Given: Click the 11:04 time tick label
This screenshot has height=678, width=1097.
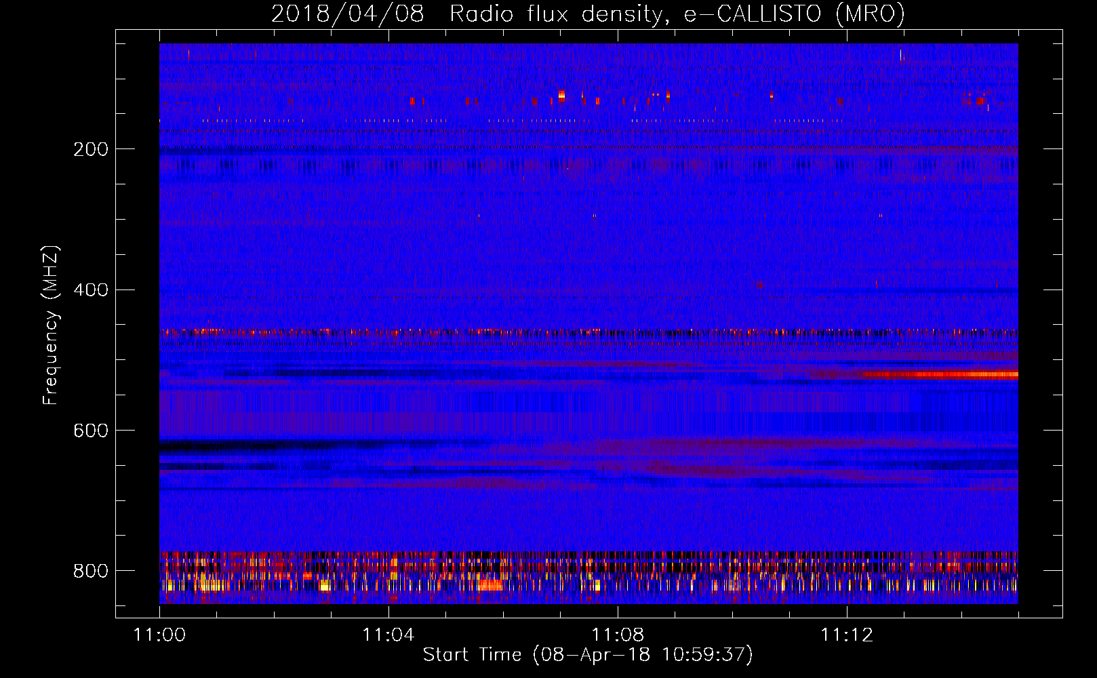Looking at the screenshot, I should [x=388, y=635].
